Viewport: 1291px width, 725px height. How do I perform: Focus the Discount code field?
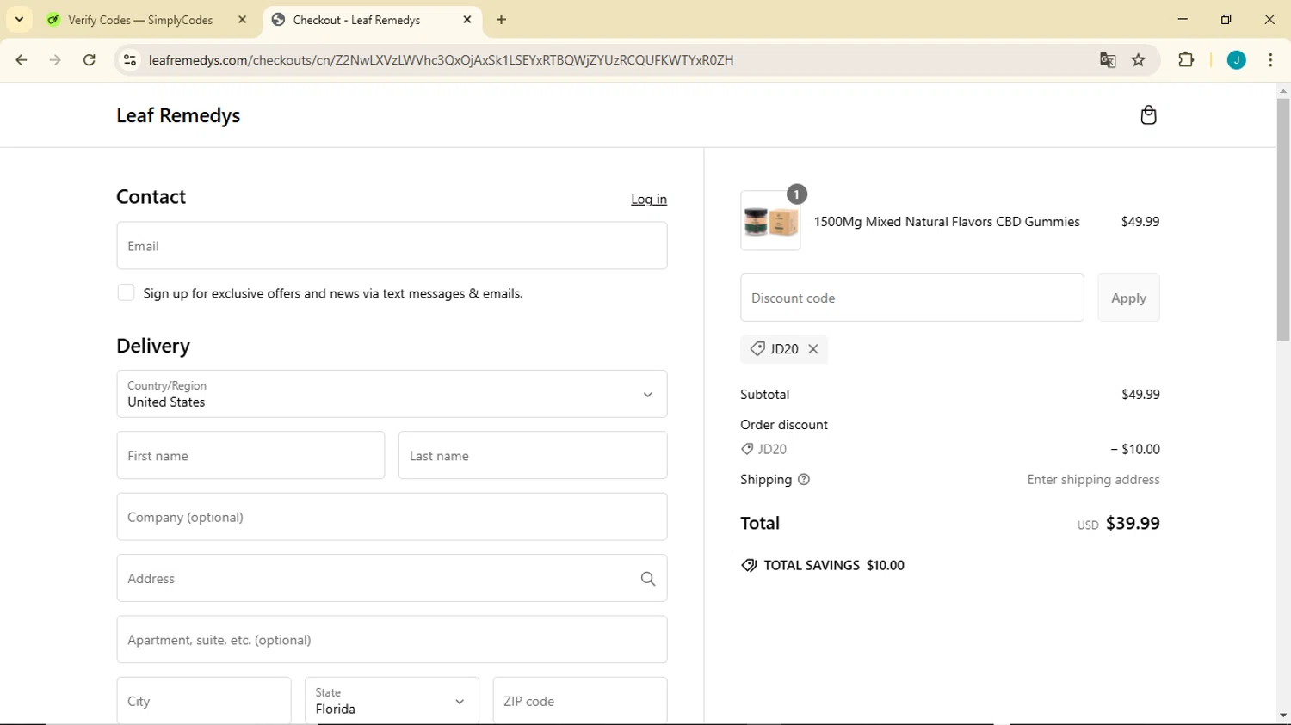click(x=912, y=298)
